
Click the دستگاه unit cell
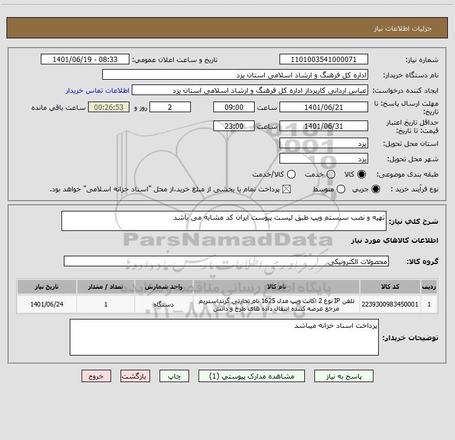click(x=164, y=304)
